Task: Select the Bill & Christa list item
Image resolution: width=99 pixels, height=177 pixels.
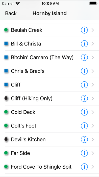Action: tap(49, 44)
